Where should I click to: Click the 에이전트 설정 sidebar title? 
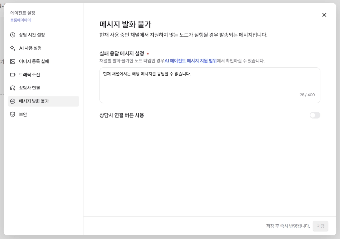[x=23, y=13]
